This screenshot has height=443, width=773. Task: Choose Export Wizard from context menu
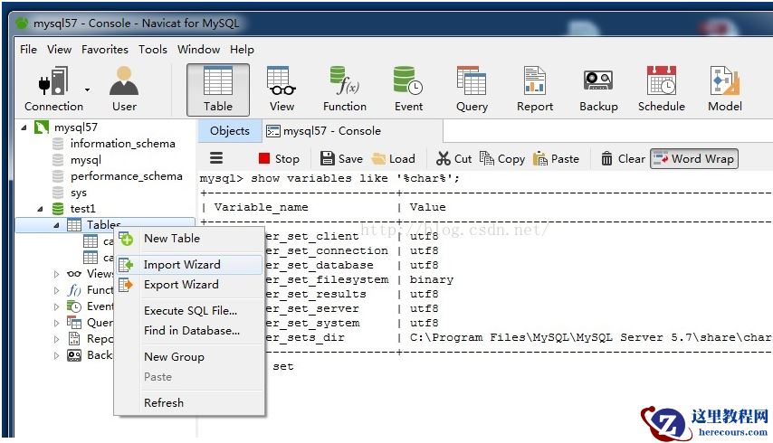[x=189, y=285]
